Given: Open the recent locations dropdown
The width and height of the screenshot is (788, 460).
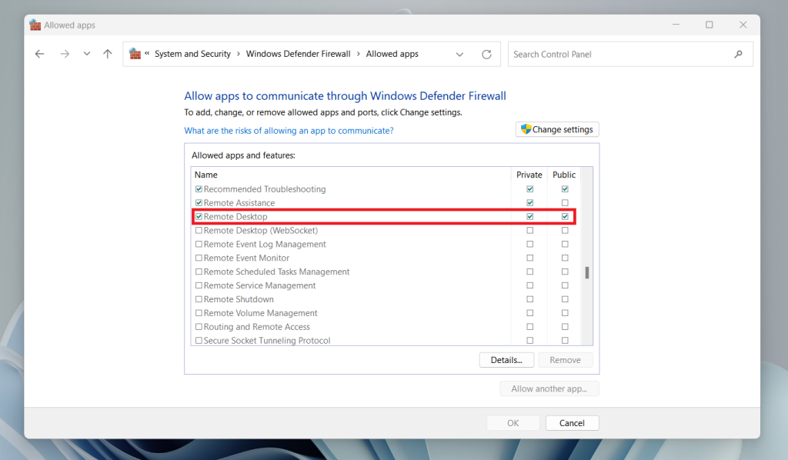Looking at the screenshot, I should click(x=86, y=54).
